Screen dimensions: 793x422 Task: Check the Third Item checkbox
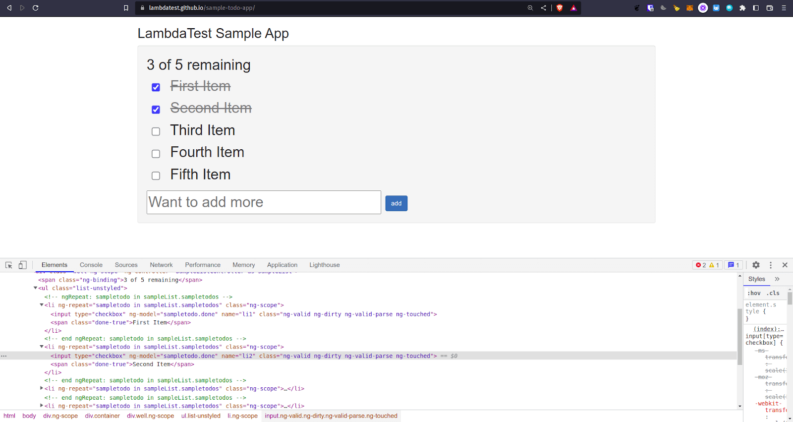156,131
